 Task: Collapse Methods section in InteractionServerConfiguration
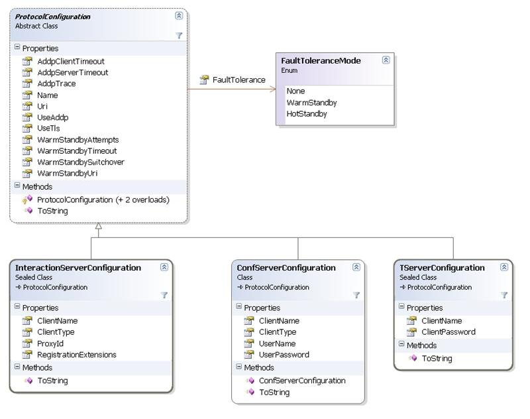point(17,366)
